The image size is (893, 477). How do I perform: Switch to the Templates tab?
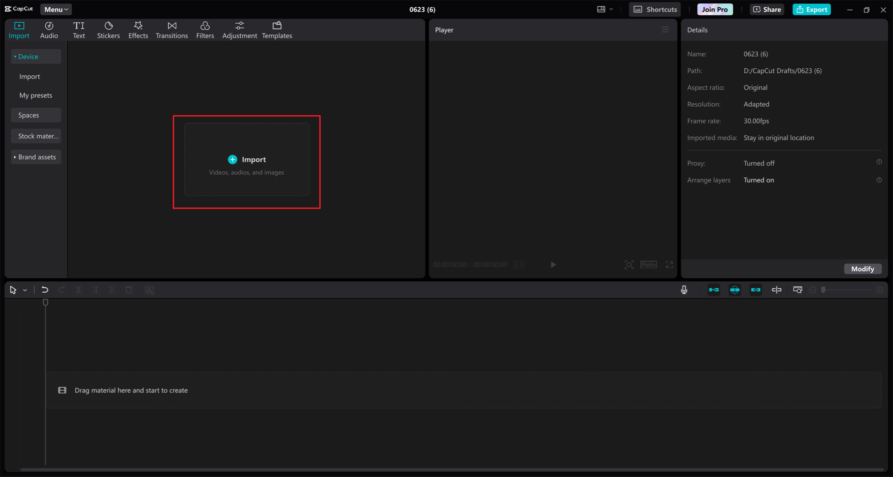tap(277, 30)
